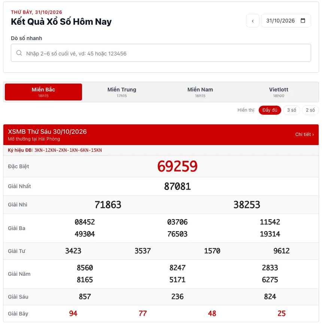Click fourth prize number 9612
Screen dimensions: 322x326
point(282,251)
